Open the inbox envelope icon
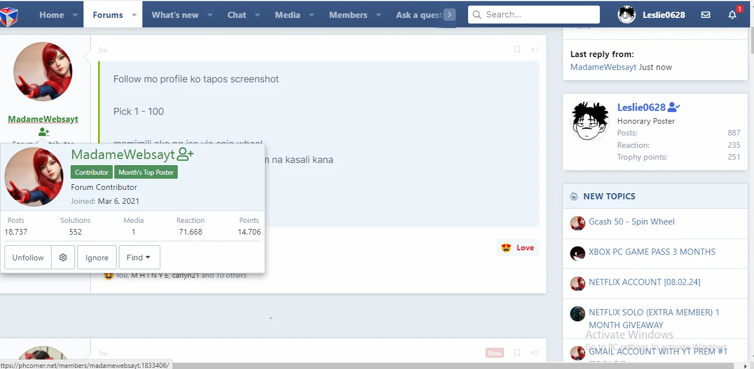 [706, 15]
